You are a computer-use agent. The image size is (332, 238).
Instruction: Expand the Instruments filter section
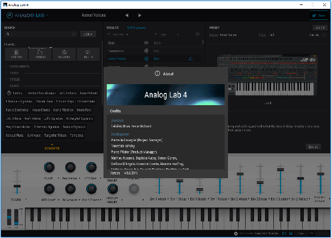pyautogui.click(x=17, y=66)
